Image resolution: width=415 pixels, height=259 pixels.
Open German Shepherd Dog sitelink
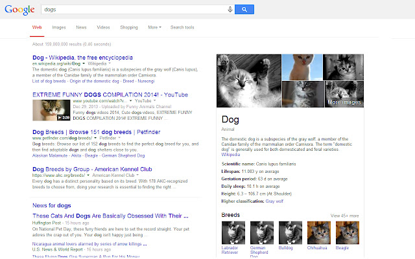point(123,155)
